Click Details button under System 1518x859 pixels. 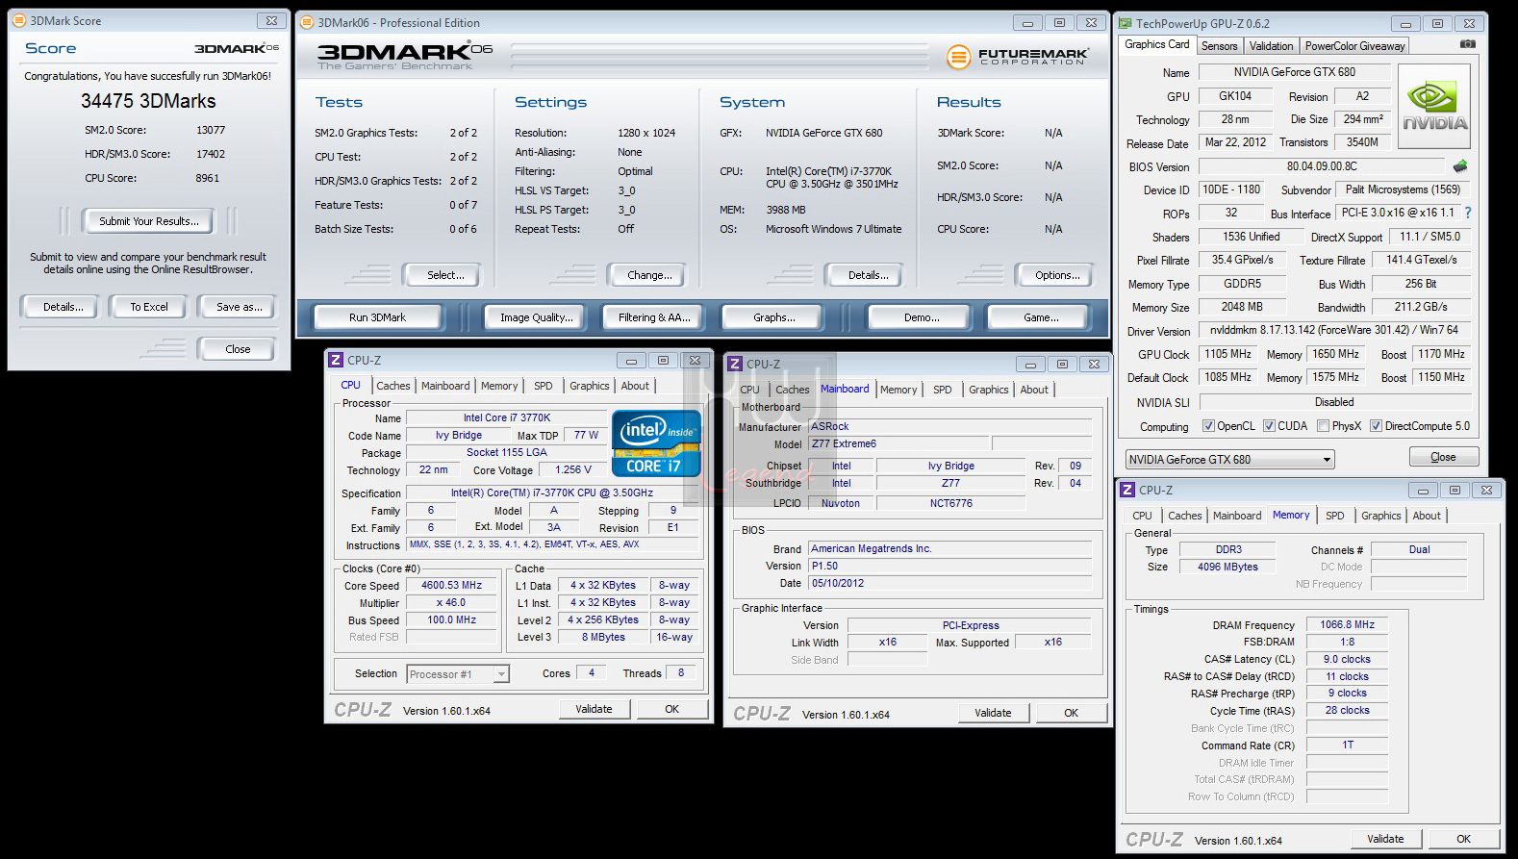pyautogui.click(x=868, y=275)
